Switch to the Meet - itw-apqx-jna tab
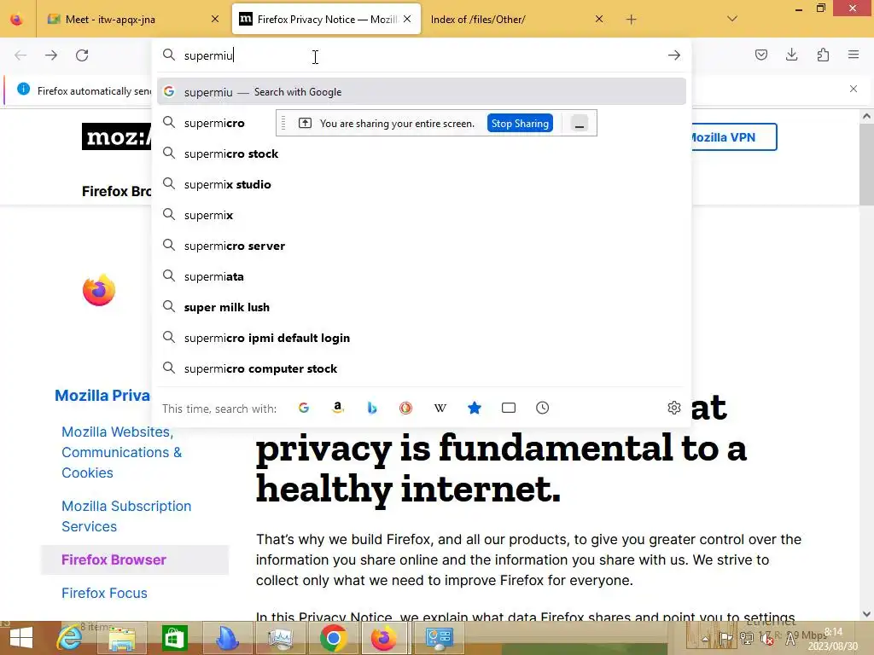Image resolution: width=874 pixels, height=655 pixels. [x=134, y=20]
